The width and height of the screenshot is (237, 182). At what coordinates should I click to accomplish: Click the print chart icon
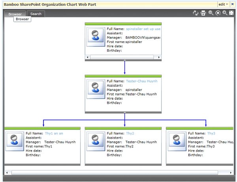click(203, 13)
